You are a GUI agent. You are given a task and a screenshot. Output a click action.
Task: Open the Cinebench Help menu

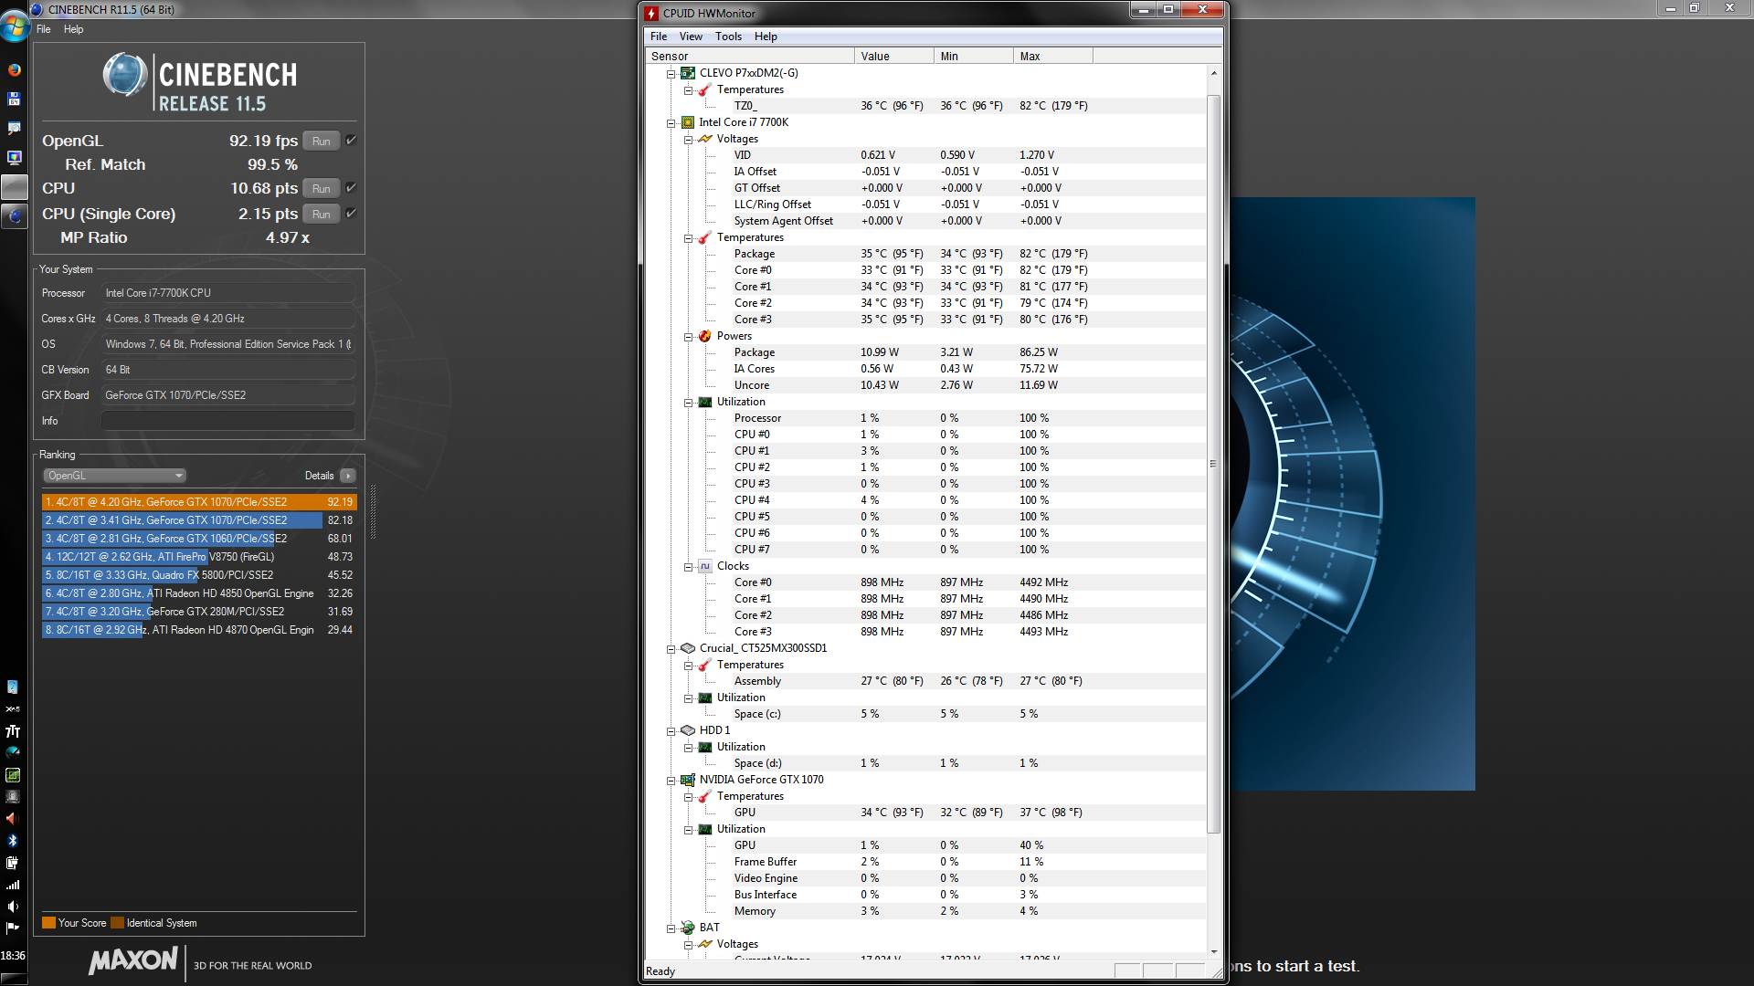(x=73, y=29)
